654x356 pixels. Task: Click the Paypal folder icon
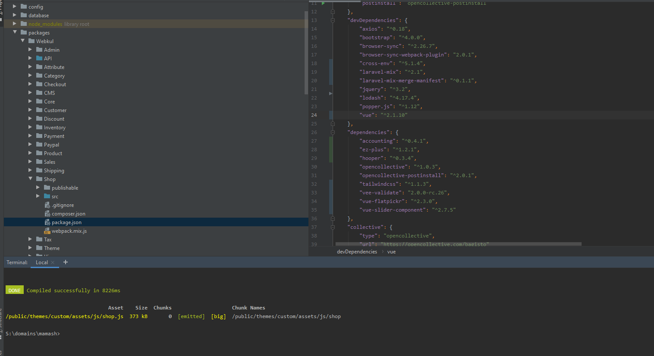(x=39, y=144)
